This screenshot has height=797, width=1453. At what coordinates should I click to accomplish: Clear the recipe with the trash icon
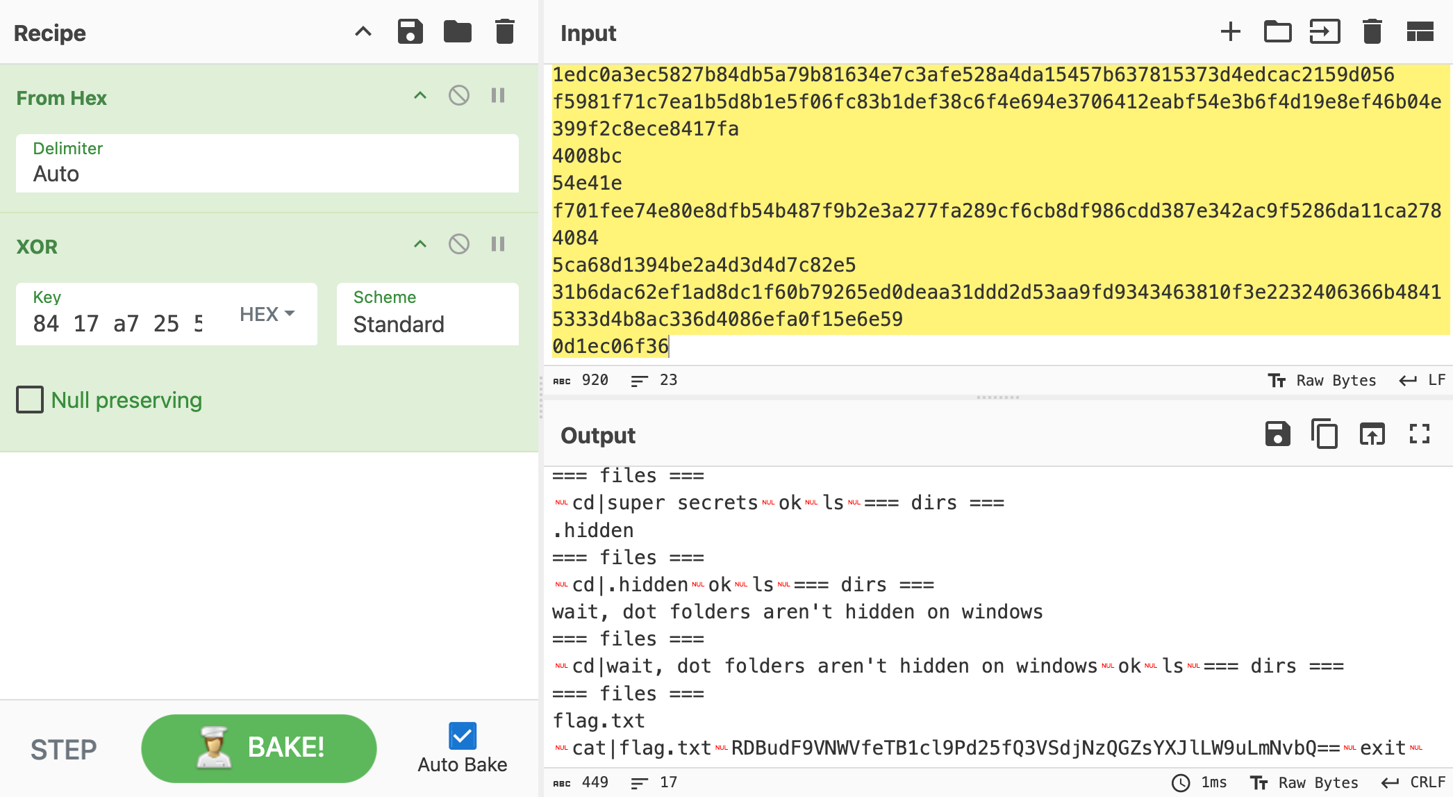[x=504, y=32]
